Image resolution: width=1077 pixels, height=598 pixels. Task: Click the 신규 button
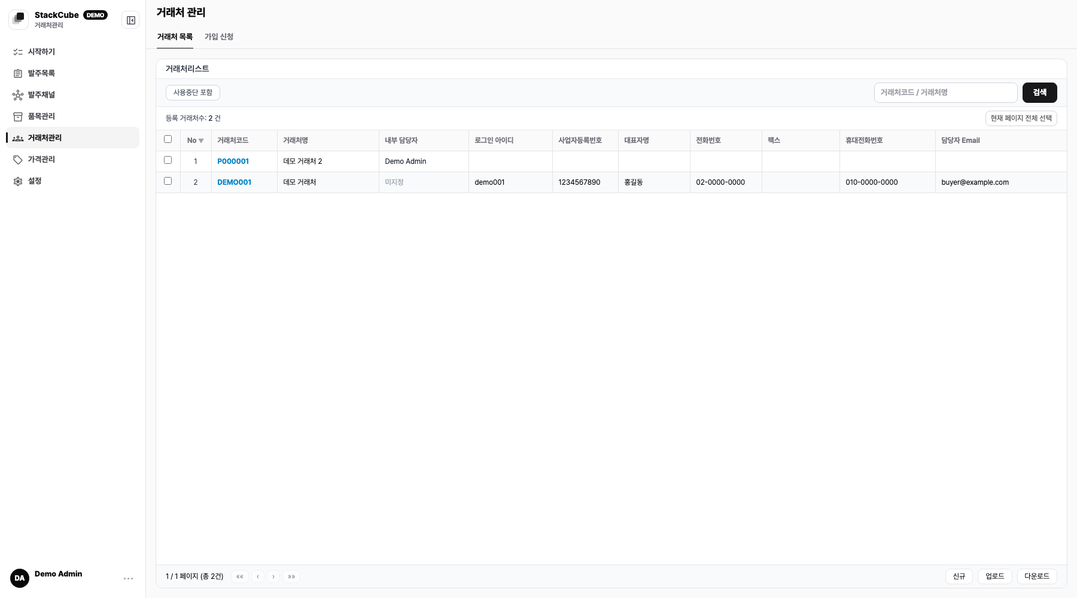click(x=959, y=576)
